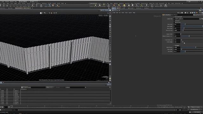Screen dimensions: 203x114
Task: Add an Environment Light from the shelf
Action: 124,6
